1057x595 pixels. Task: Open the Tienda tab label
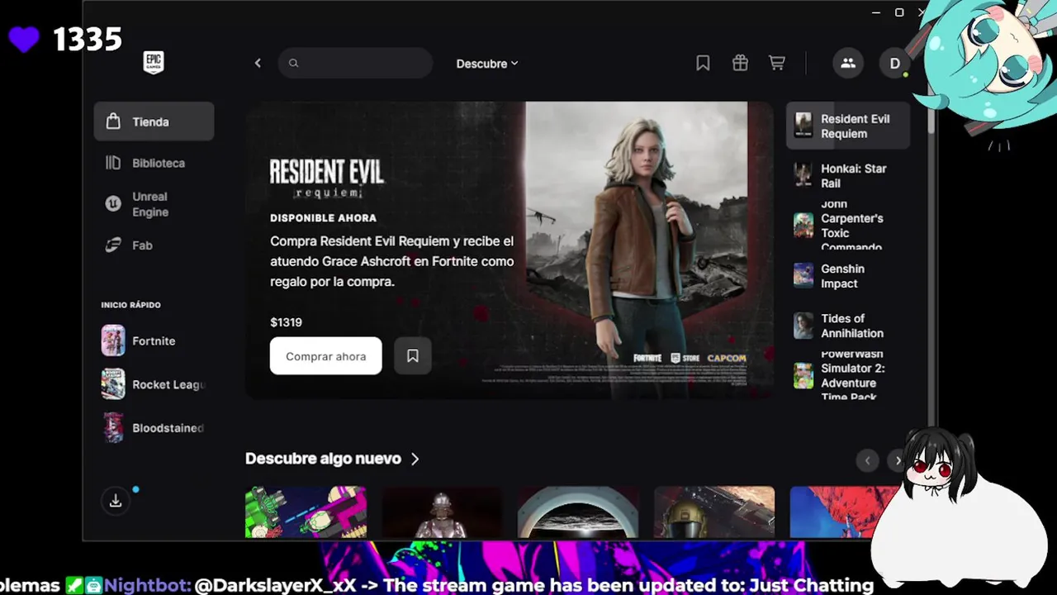click(150, 121)
